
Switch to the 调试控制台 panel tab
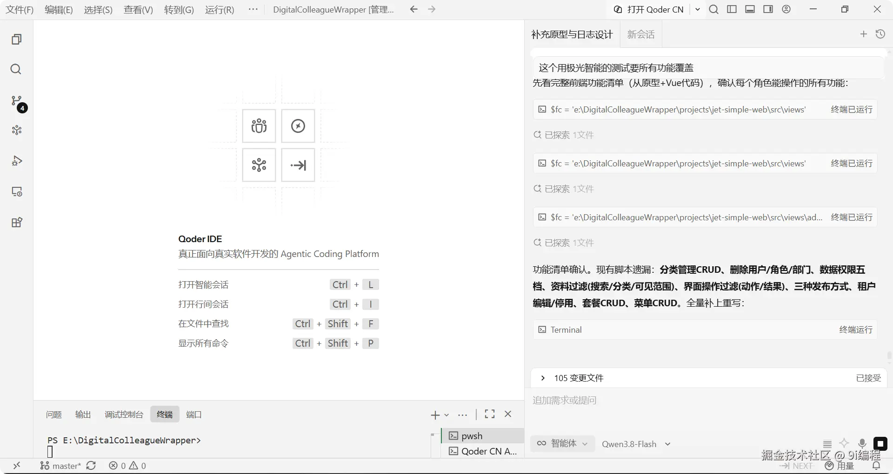pos(124,415)
